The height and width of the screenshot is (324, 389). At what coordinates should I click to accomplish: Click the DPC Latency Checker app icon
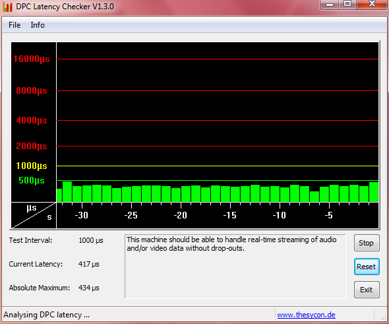pyautogui.click(x=7, y=7)
